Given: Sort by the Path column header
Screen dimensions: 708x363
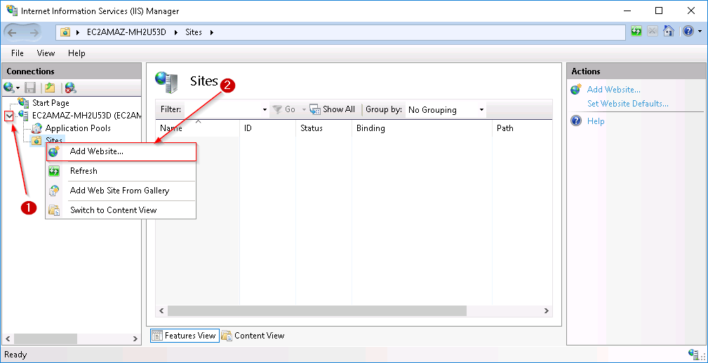Looking at the screenshot, I should click(522, 128).
